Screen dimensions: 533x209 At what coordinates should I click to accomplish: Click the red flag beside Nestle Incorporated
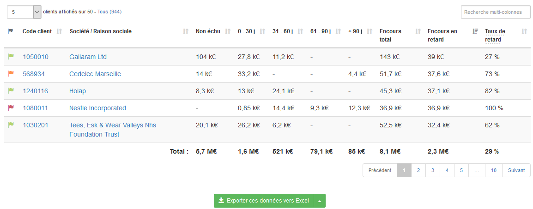click(11, 108)
